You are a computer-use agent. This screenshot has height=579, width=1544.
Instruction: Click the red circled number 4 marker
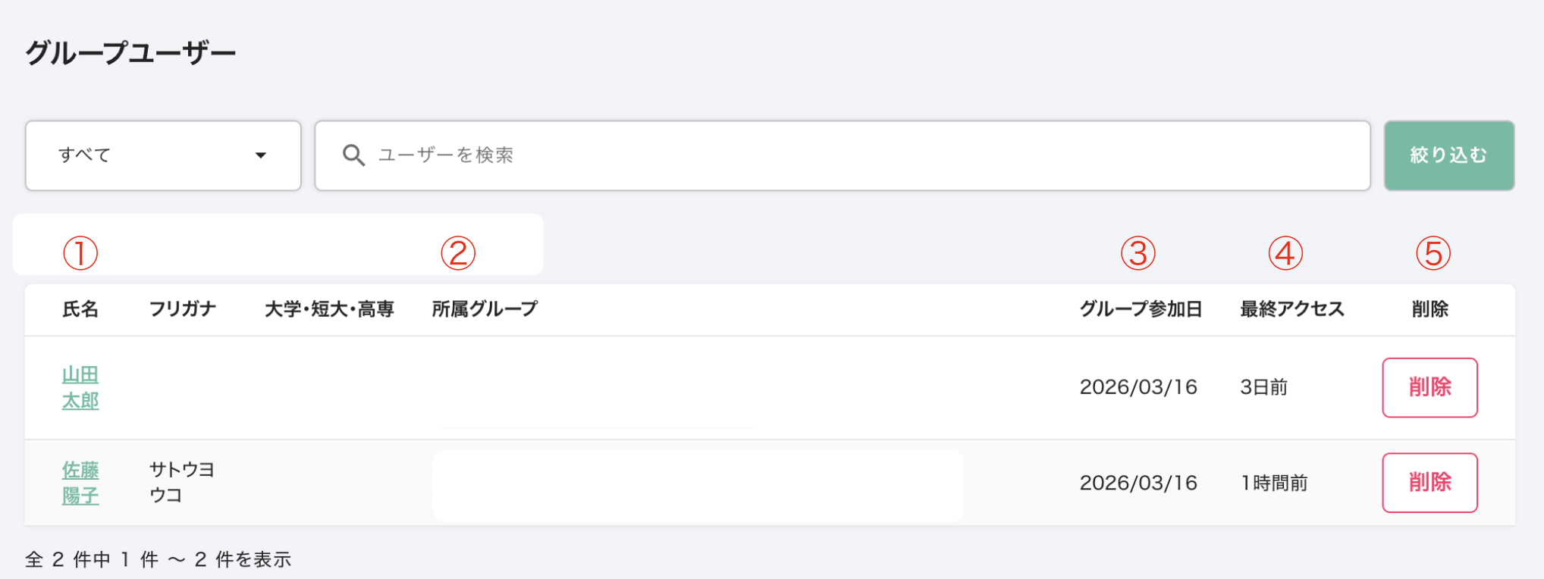pyautogui.click(x=1285, y=253)
